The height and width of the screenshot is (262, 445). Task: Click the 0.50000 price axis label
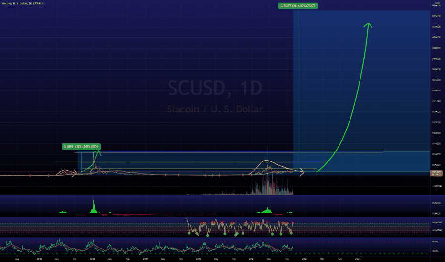tap(436, 69)
